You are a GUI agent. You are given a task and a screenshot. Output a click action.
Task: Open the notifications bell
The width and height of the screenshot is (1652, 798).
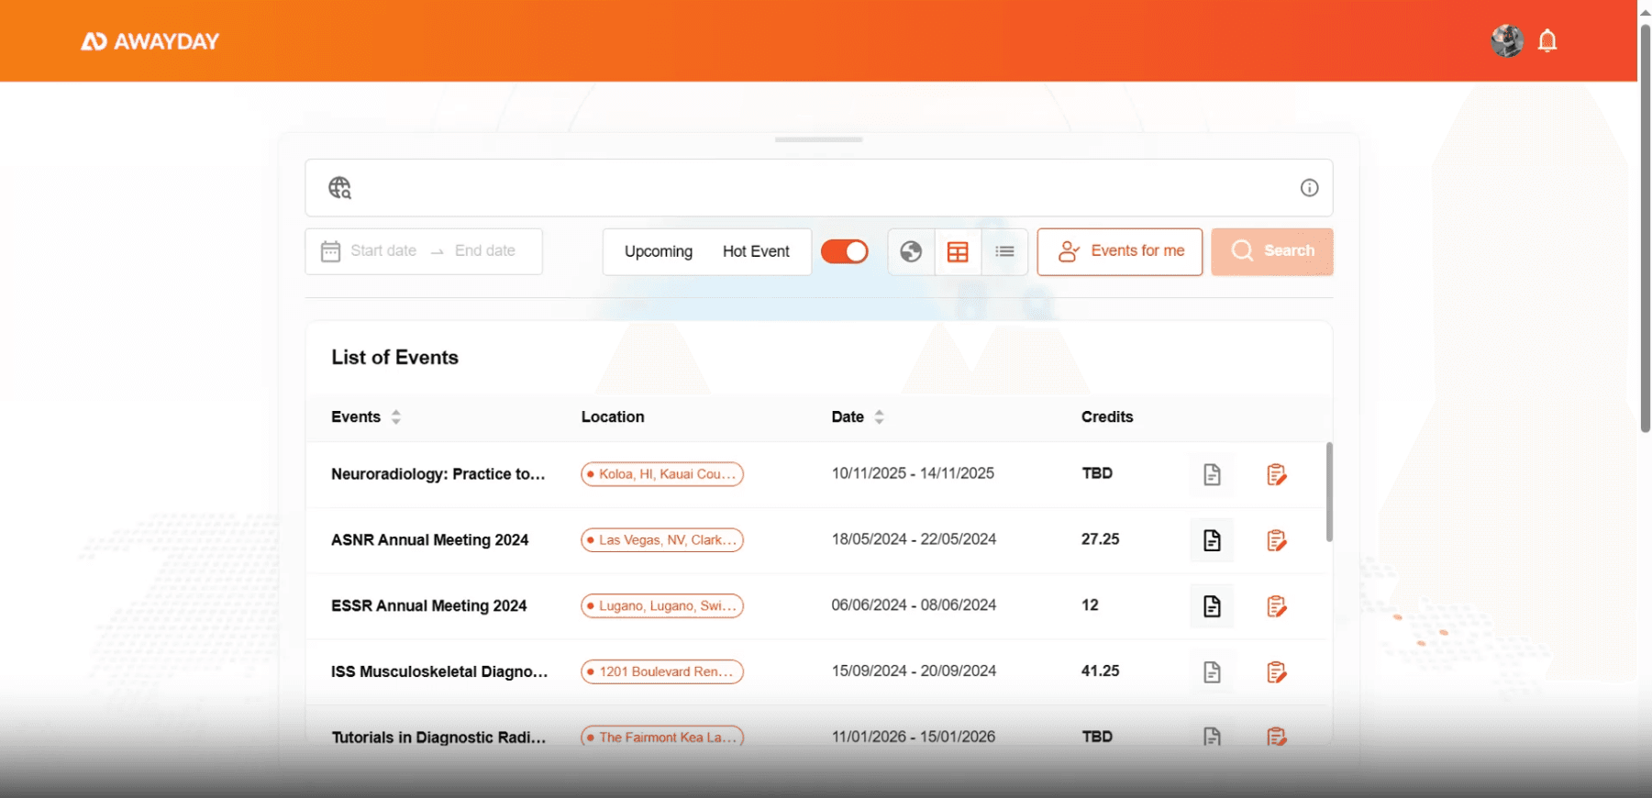point(1547,41)
